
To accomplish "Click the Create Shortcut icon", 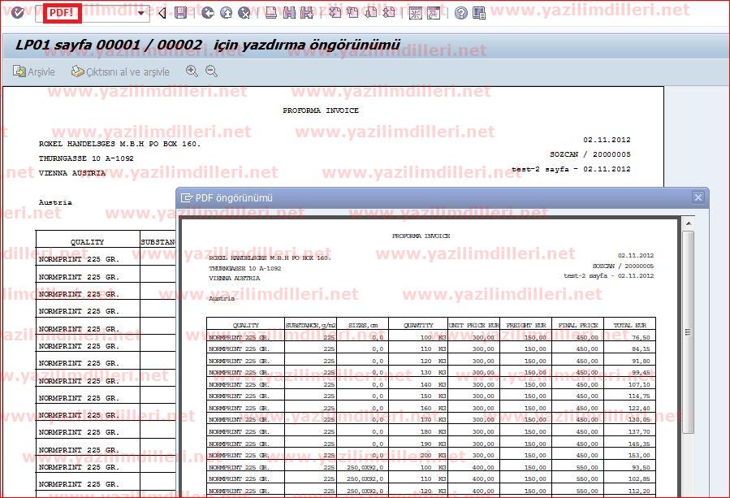I will click(434, 13).
